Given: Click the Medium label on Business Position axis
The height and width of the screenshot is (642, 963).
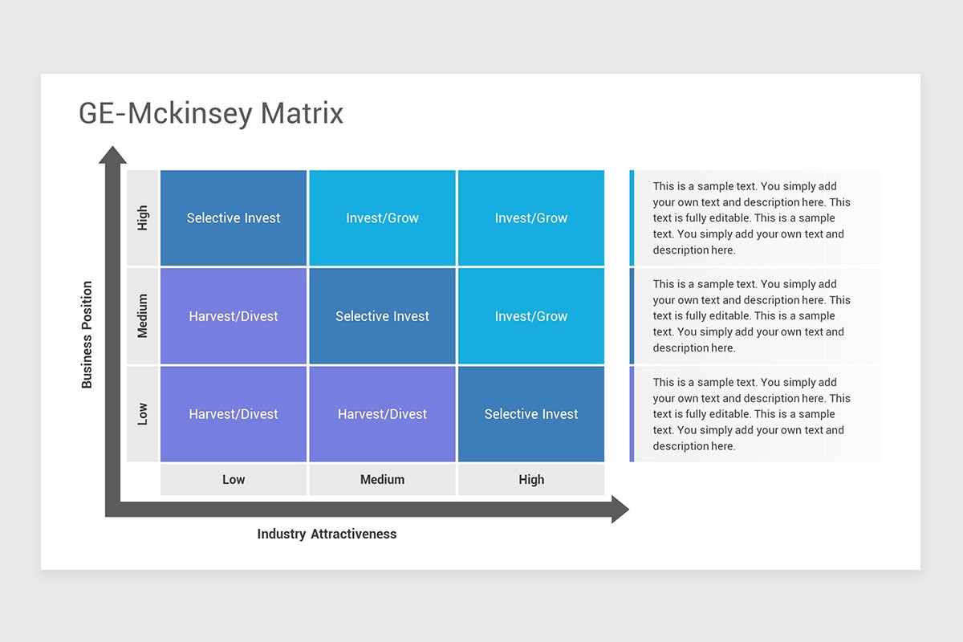Looking at the screenshot, I should coord(143,316).
